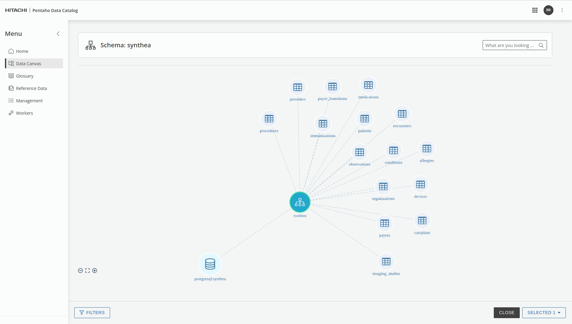Click the zoom in canvas icon

(95, 271)
